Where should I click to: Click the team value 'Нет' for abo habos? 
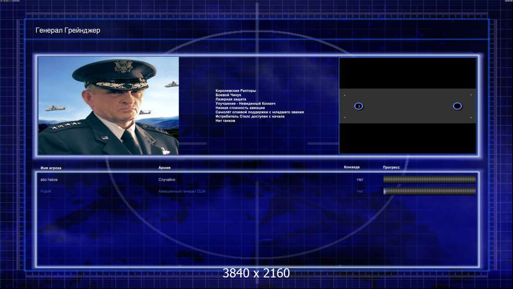[360, 180]
